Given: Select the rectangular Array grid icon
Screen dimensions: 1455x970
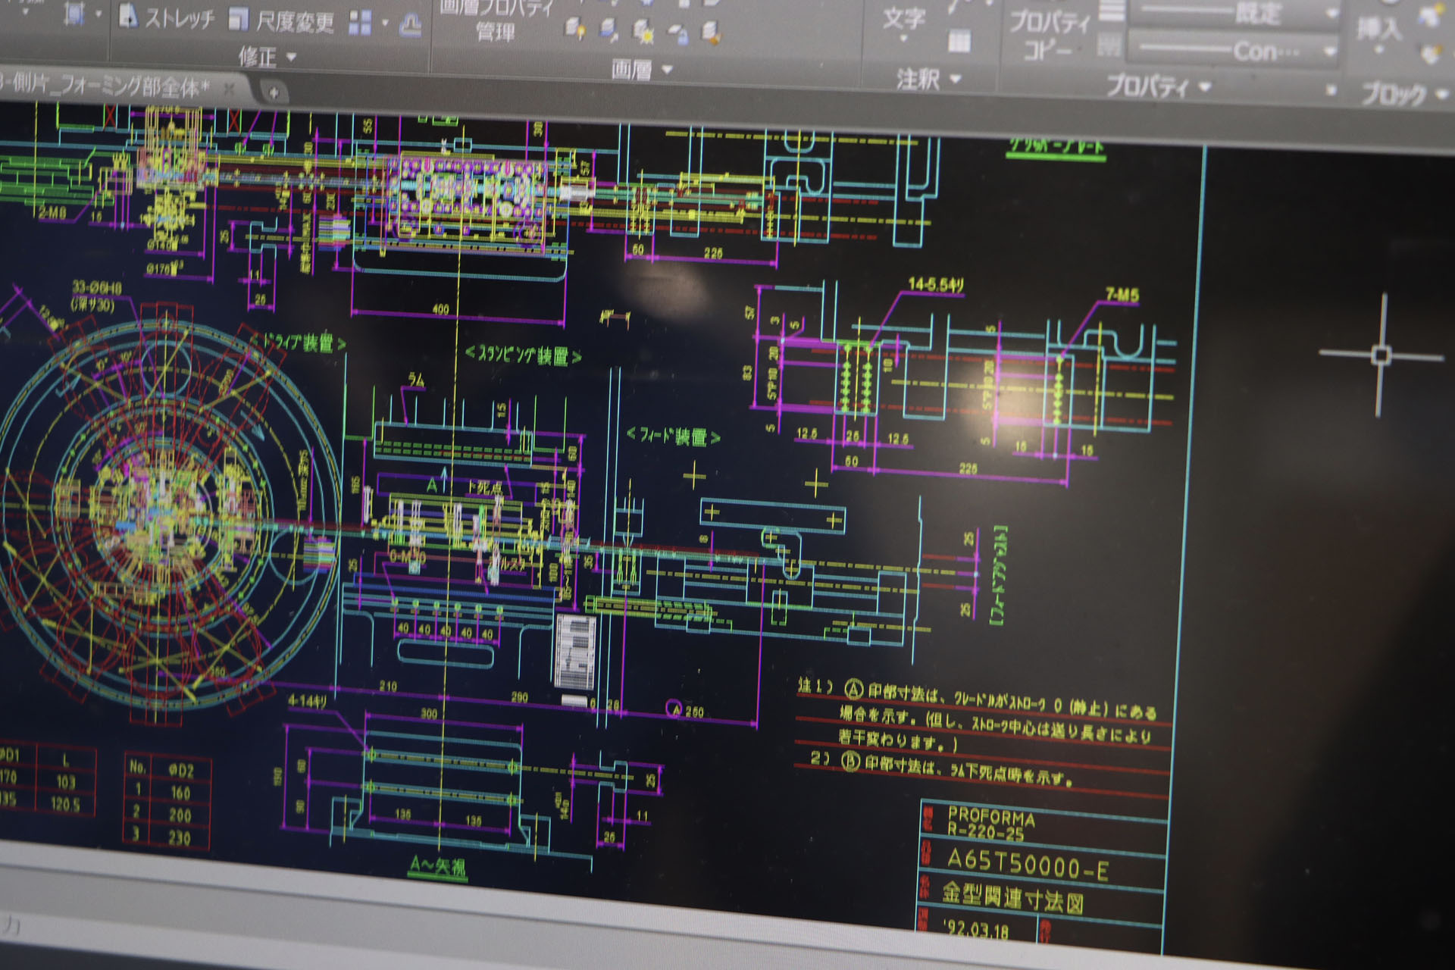Looking at the screenshot, I should [x=360, y=23].
